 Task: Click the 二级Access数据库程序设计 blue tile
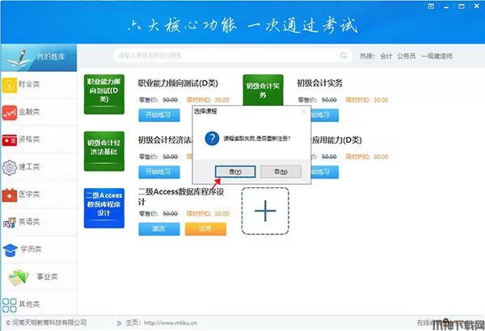click(104, 208)
